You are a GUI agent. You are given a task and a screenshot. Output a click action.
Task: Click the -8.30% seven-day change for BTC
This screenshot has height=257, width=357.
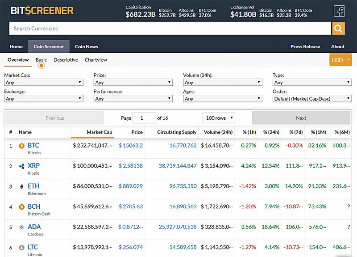pyautogui.click(x=295, y=146)
